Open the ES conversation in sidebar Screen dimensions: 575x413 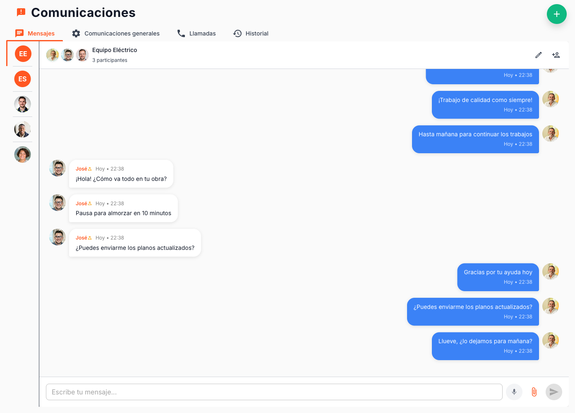pos(23,79)
